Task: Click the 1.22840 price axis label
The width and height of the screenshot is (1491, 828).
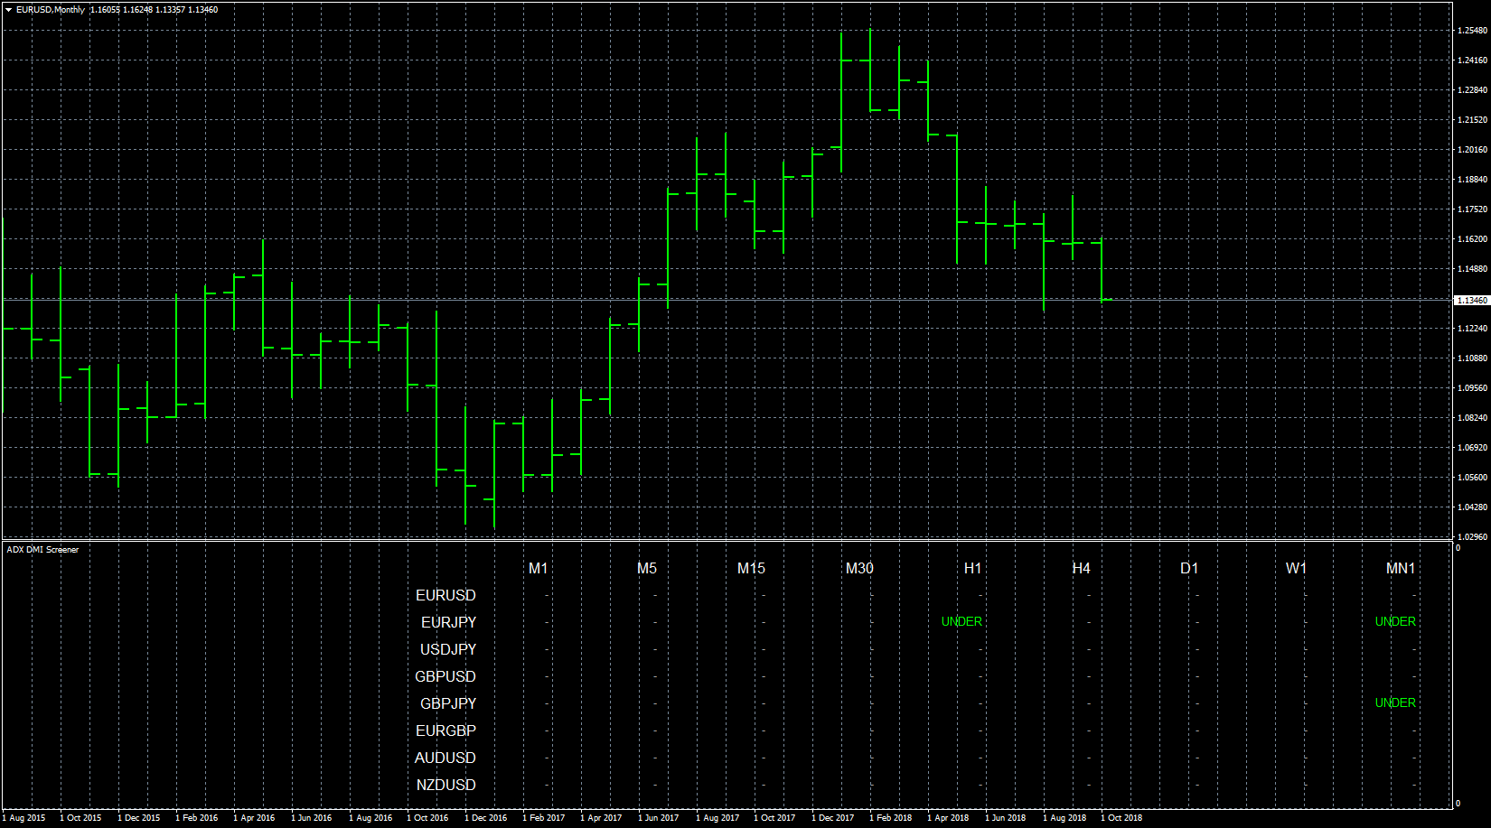Action: click(x=1472, y=90)
